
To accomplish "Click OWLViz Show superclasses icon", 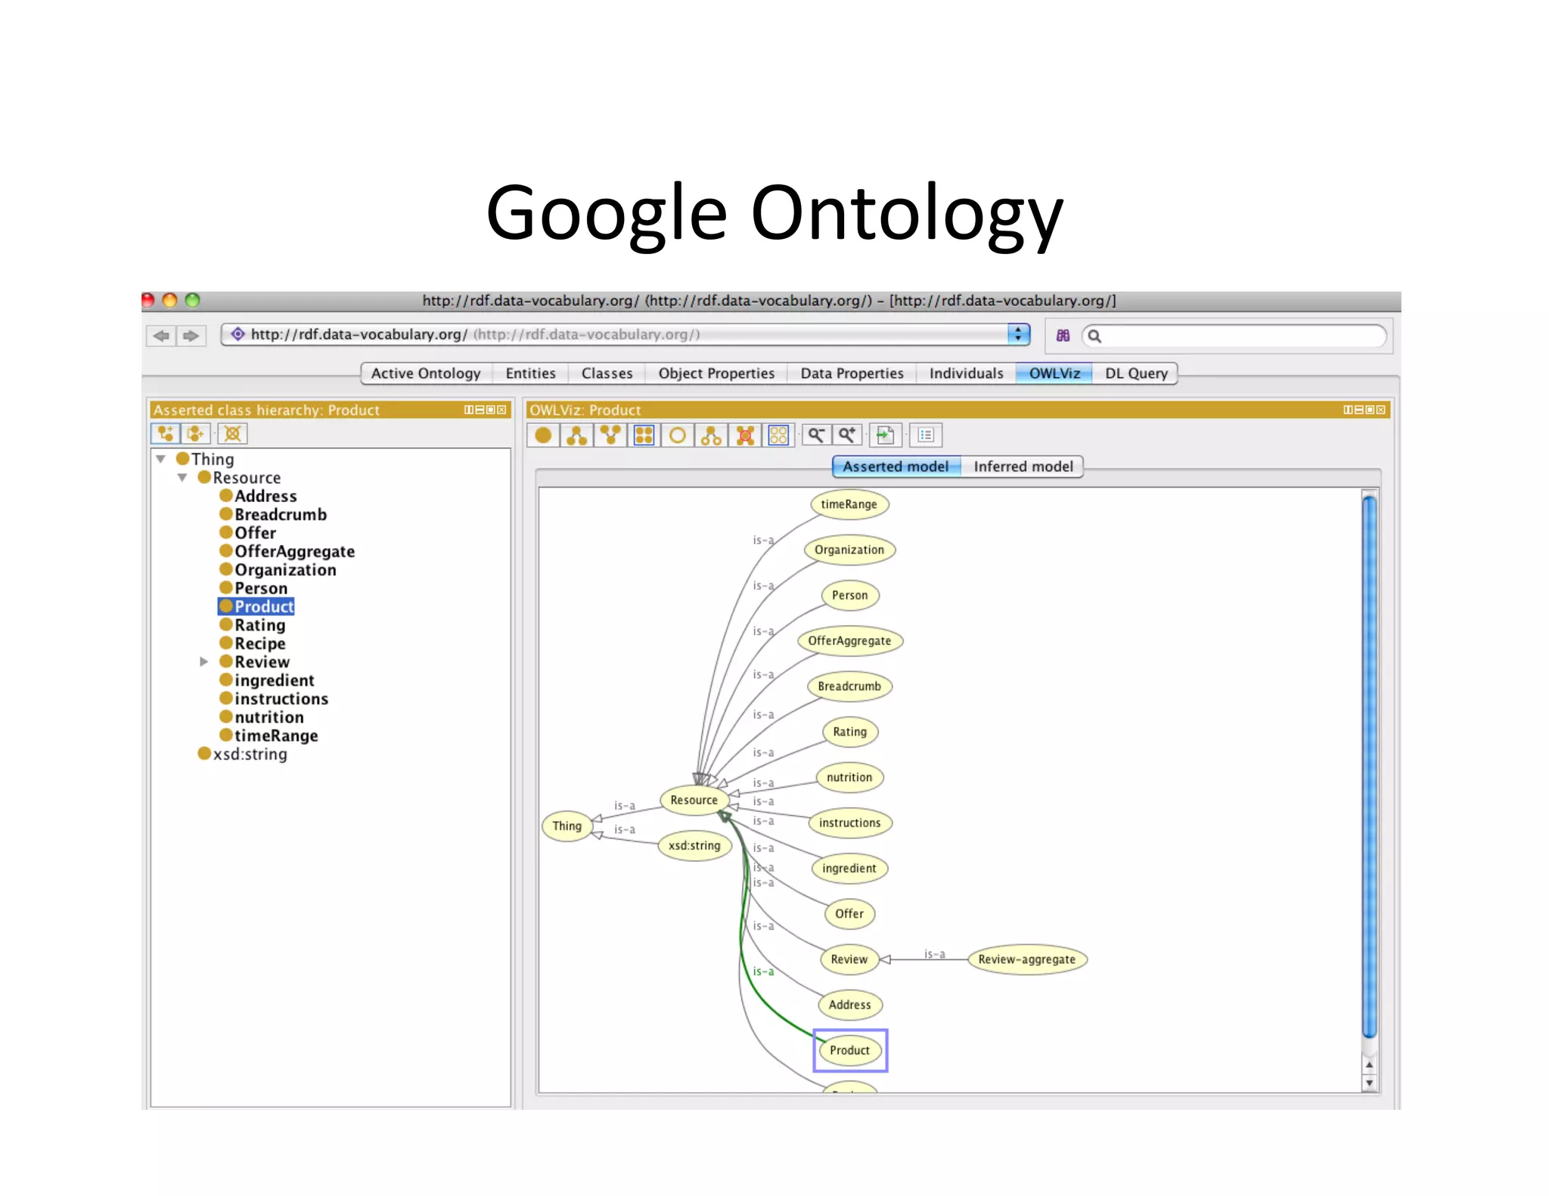I will tap(610, 435).
